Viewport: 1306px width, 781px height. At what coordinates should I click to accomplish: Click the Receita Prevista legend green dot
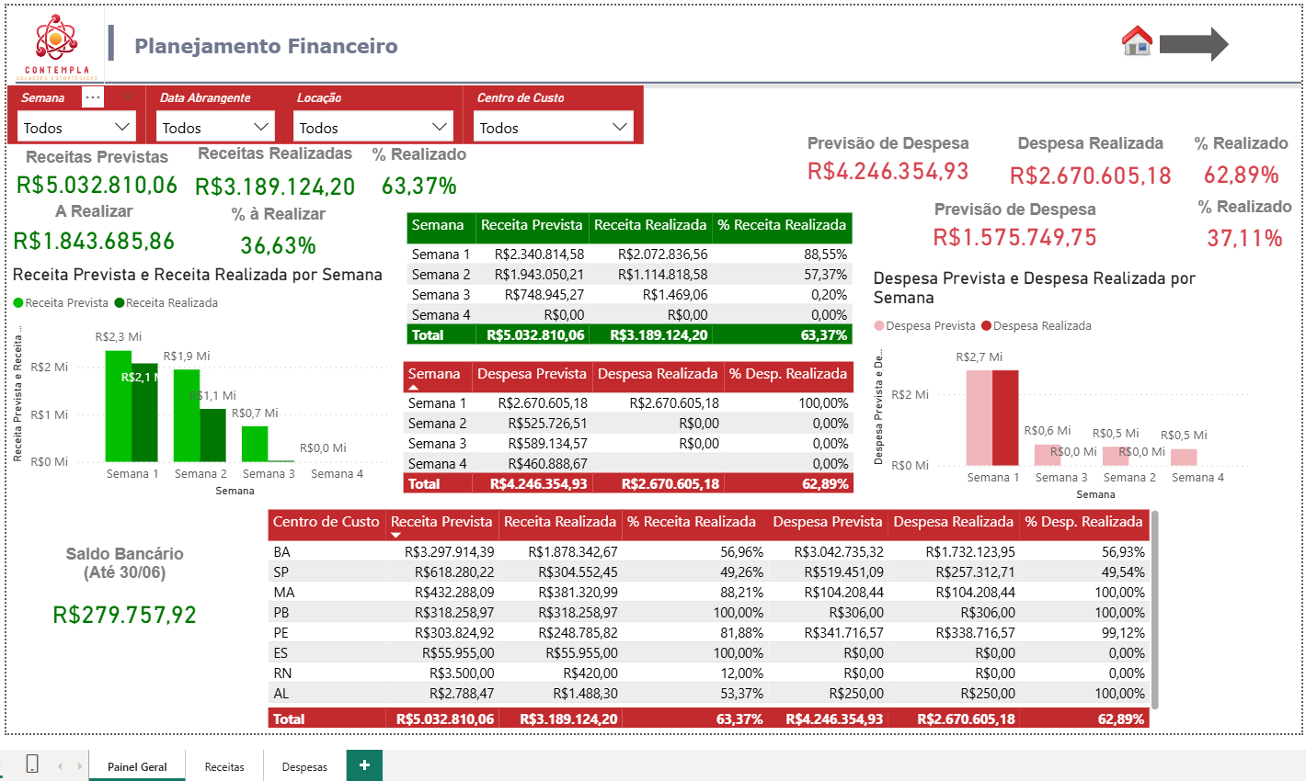(x=18, y=303)
